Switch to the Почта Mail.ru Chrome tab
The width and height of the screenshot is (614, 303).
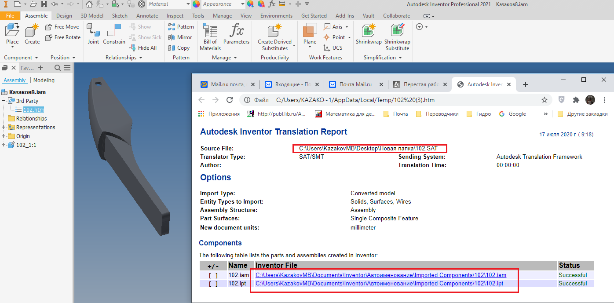click(x=357, y=84)
